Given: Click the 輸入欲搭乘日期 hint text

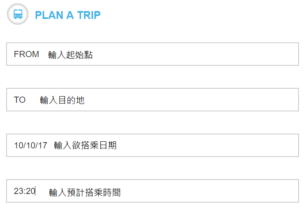Looking at the screenshot, I should click(85, 145).
